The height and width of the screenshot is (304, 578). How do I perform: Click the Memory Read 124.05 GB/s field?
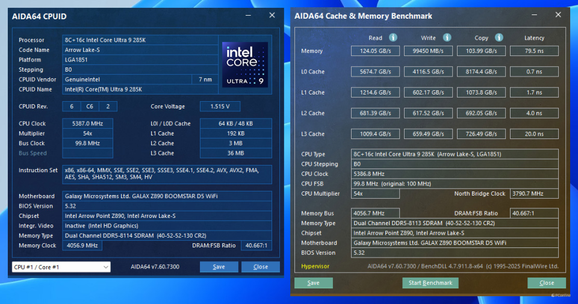click(375, 51)
